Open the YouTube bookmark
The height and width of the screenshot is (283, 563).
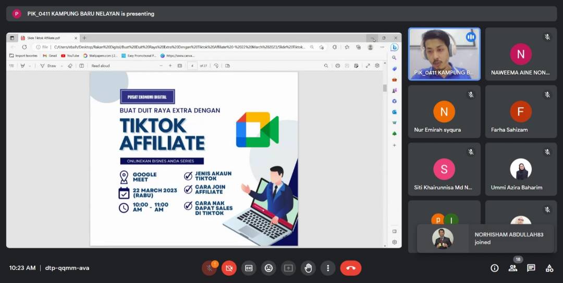(70, 56)
